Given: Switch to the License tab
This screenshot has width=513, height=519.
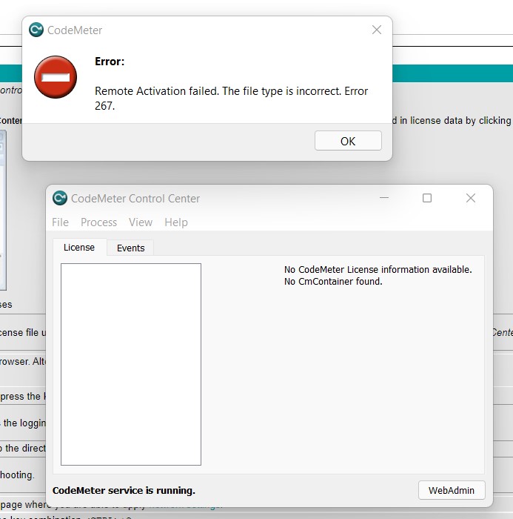Looking at the screenshot, I should click(x=79, y=247).
